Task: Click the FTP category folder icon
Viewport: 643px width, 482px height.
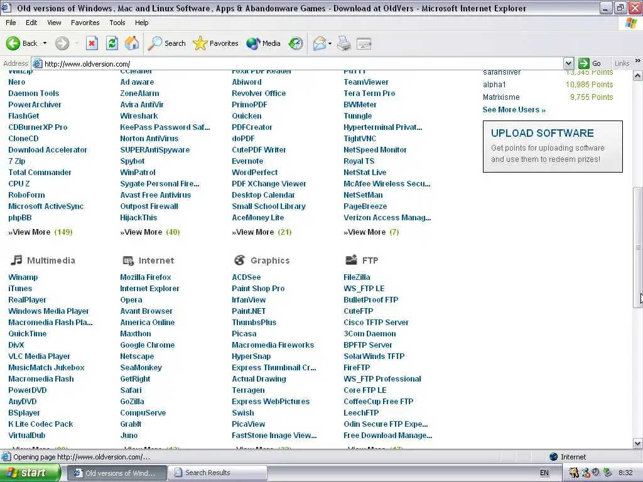Action: pyautogui.click(x=352, y=259)
